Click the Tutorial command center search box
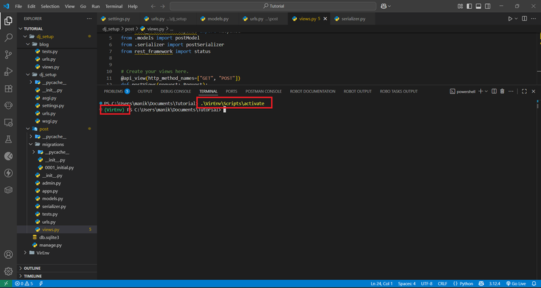This screenshot has width=541, height=288. click(273, 6)
